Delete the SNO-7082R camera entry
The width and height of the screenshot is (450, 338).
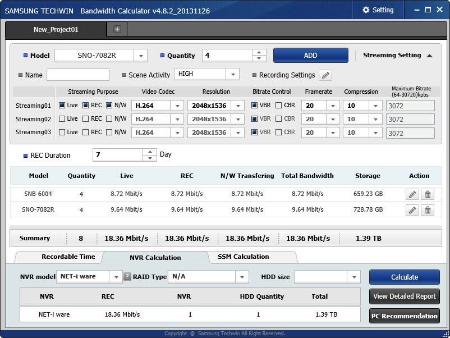(428, 210)
